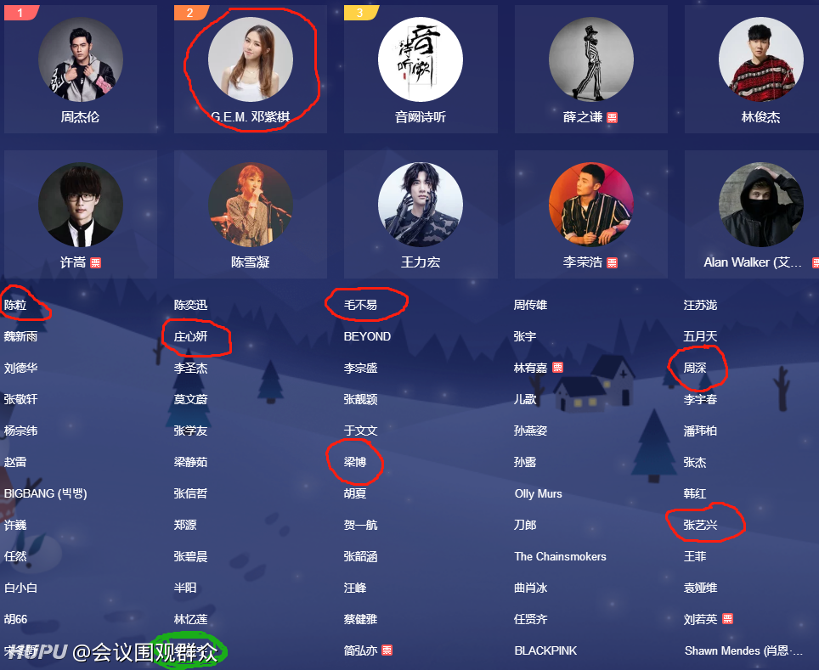Click the ticket icon beside 李荣浩

coord(613,262)
